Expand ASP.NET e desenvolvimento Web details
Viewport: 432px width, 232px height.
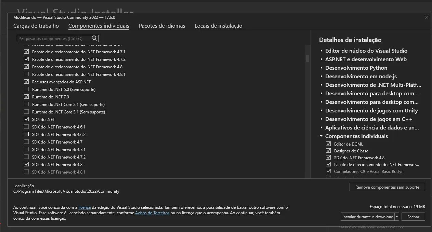(322, 59)
